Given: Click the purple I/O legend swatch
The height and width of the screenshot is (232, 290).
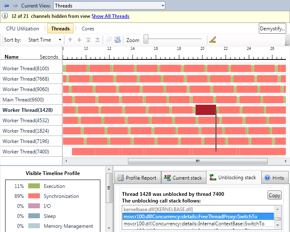Looking at the screenshot, I should [34, 206].
